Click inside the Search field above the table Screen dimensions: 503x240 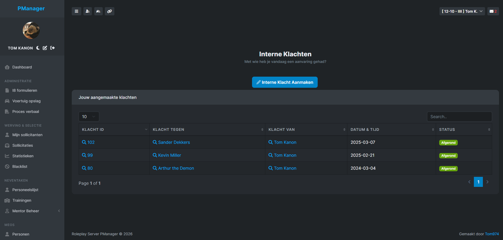point(459,116)
